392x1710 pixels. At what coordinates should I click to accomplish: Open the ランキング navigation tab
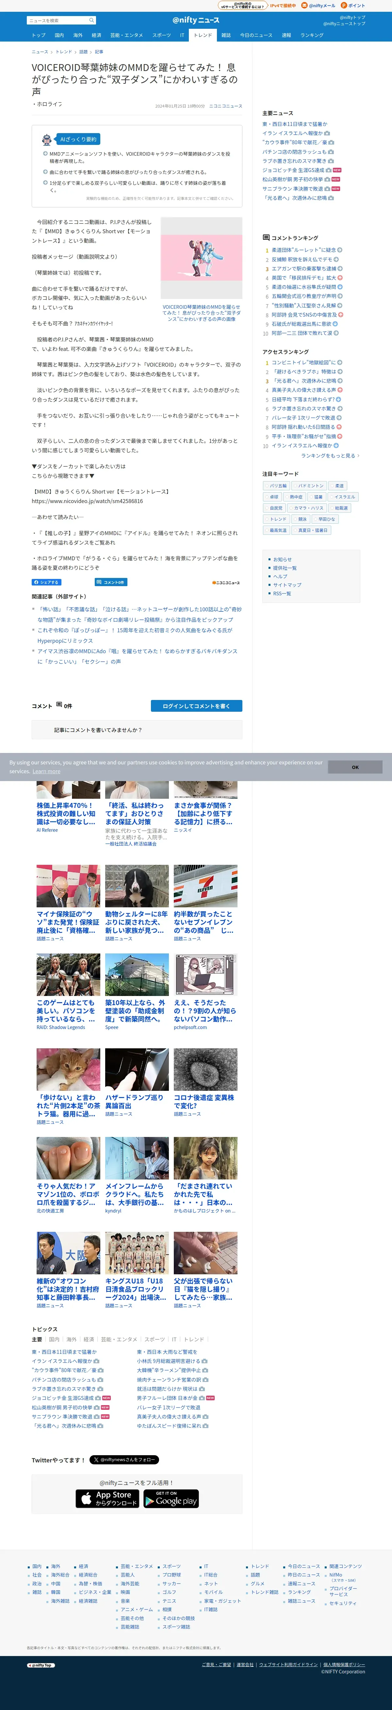[312, 35]
